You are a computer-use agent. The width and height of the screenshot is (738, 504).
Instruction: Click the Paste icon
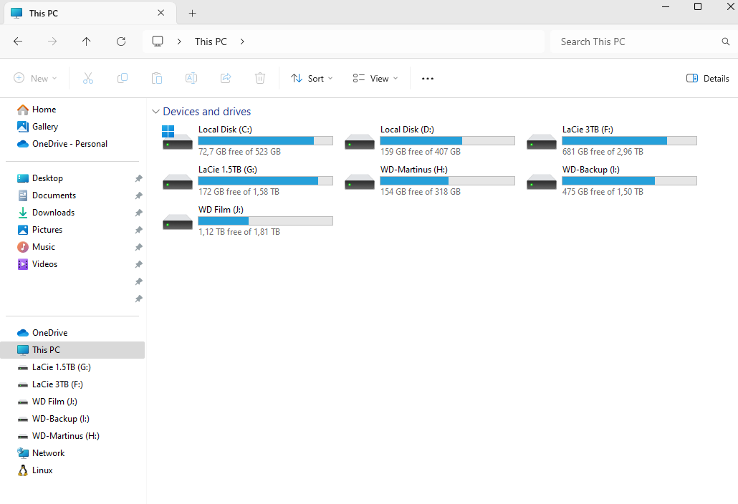tap(156, 78)
